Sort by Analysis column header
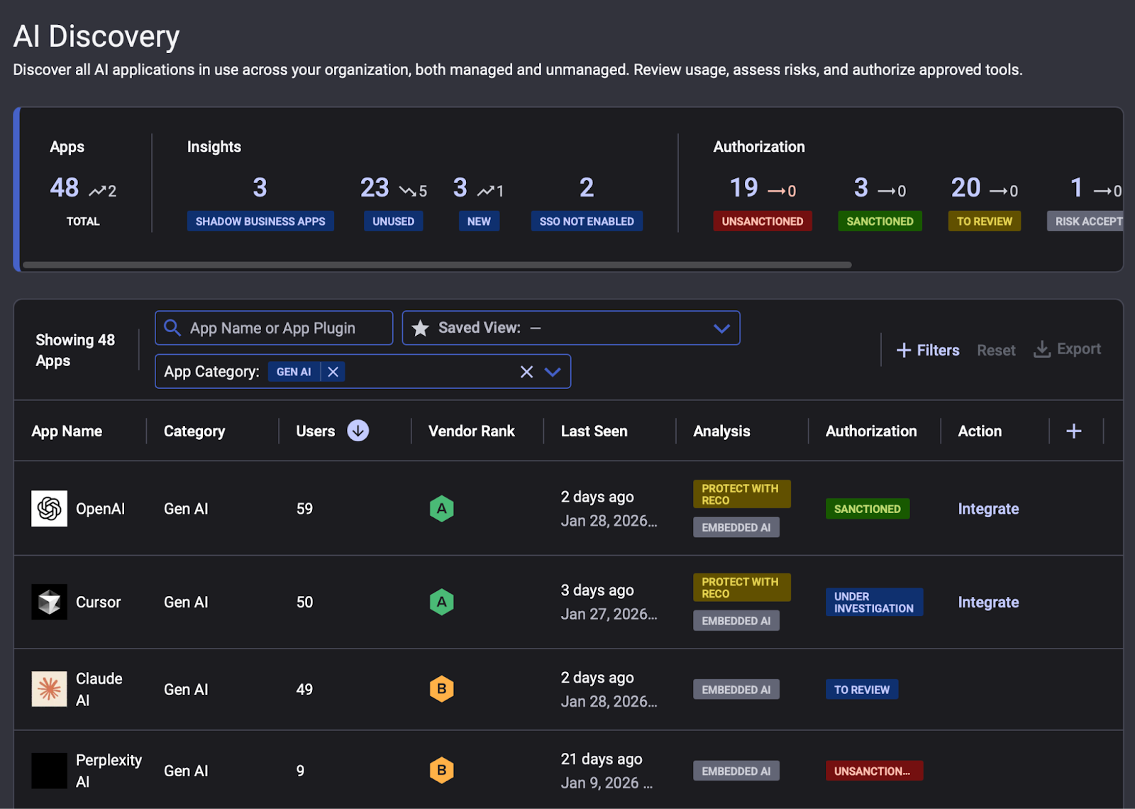Image resolution: width=1135 pixels, height=809 pixels. point(721,431)
